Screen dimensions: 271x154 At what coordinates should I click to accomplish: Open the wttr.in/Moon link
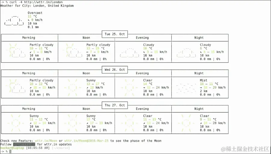[x=46, y=141]
